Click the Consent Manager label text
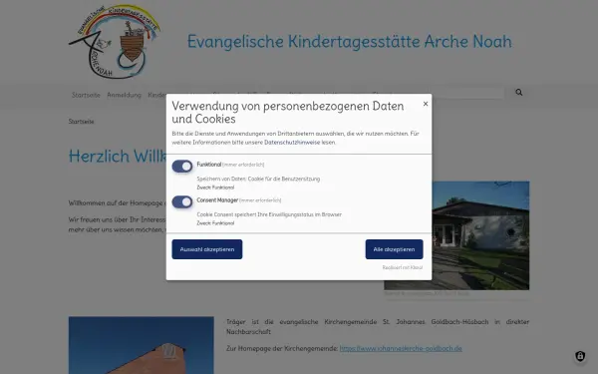Viewport: 598px width, 374px height. 217,200
